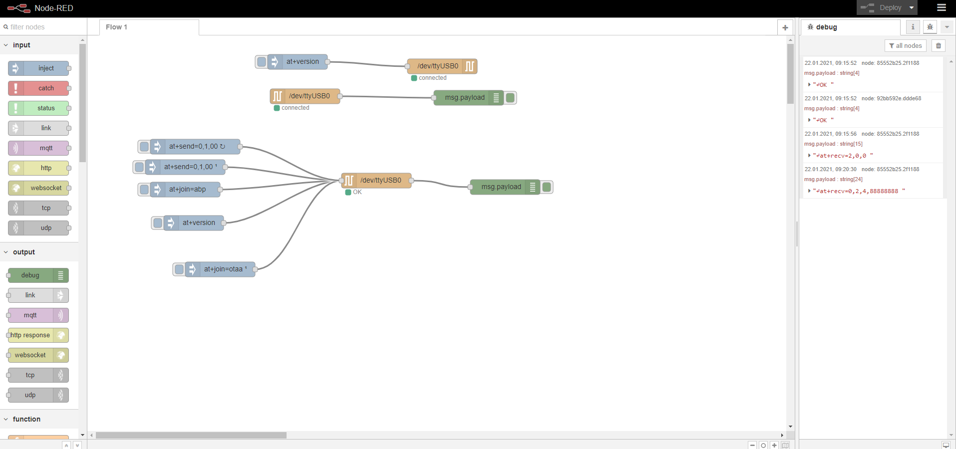Trigger the top at+version inject button

[262, 62]
